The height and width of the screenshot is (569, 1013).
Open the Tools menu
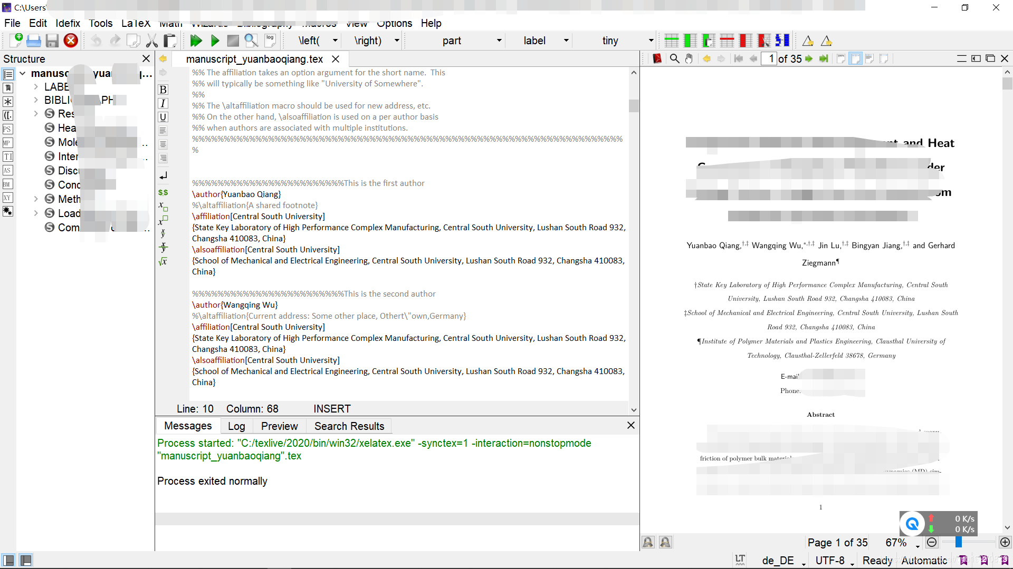(x=101, y=23)
